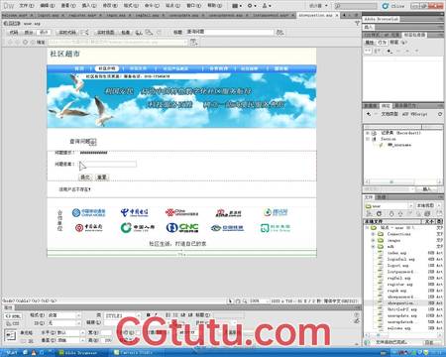This screenshot has width=446, height=357.
Task: Select the 实时视图 (Live View) button
Action: click(105, 33)
